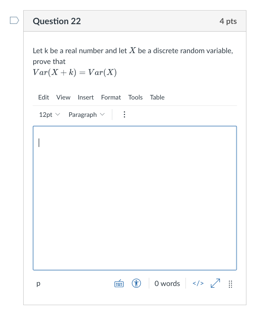The image size is (258, 319).
Task: Open the Table menu
Action: coord(157,97)
